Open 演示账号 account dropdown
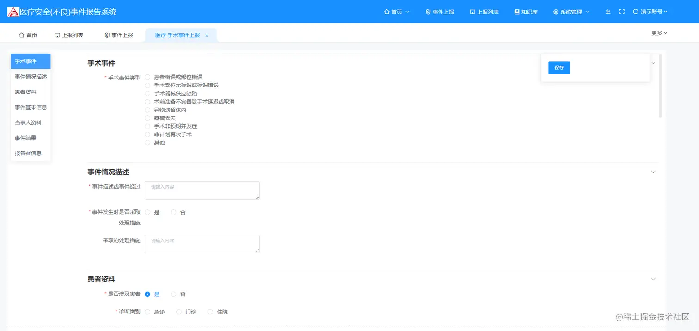This screenshot has height=331, width=699. click(650, 12)
